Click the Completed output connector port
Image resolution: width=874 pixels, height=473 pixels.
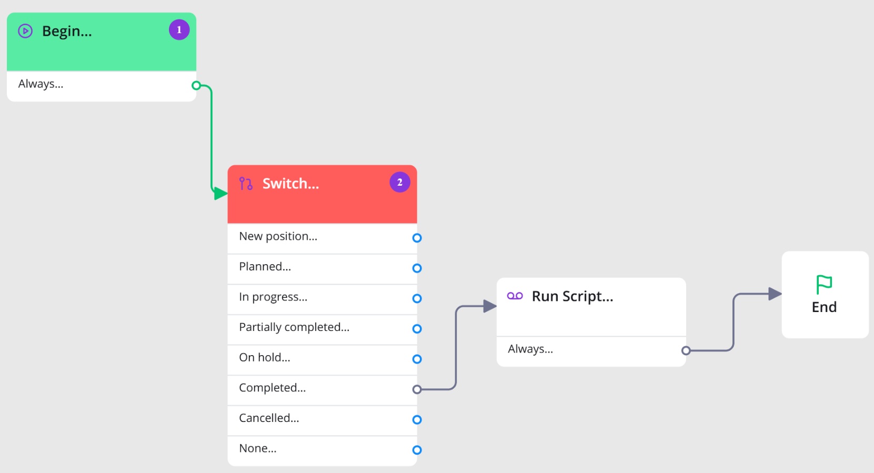pyautogui.click(x=417, y=389)
